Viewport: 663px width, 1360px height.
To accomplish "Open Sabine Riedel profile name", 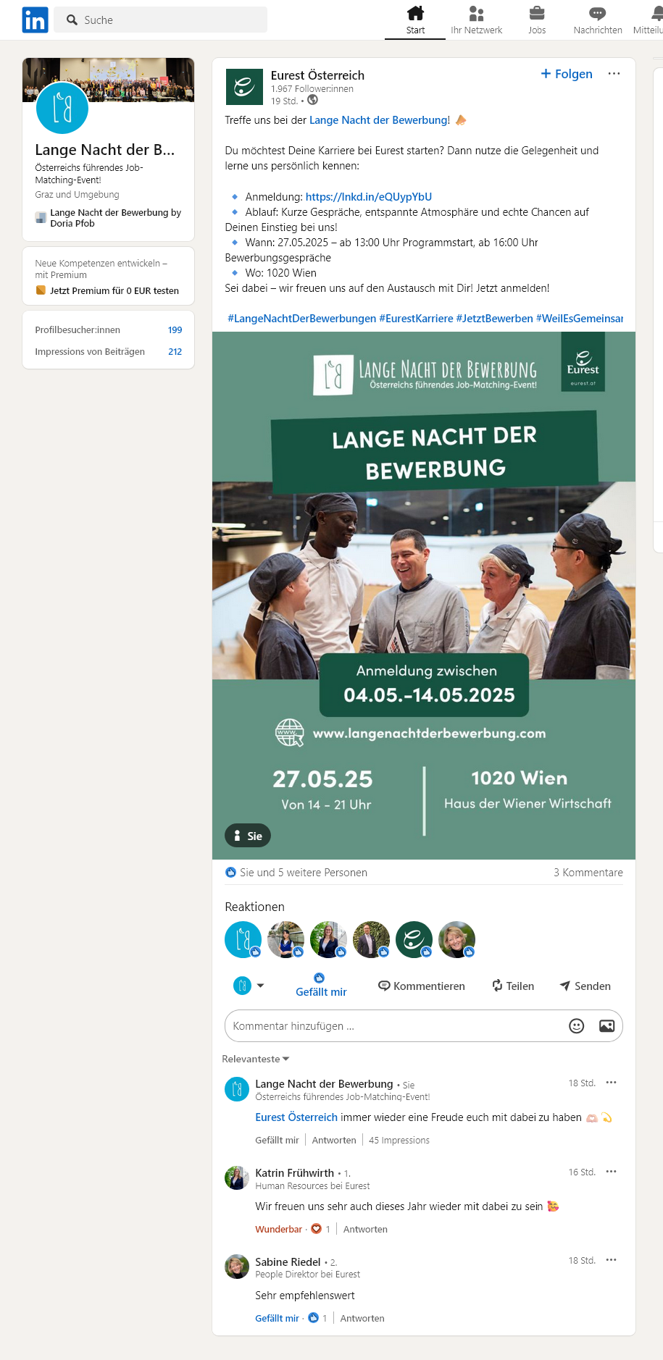I will point(288,1262).
